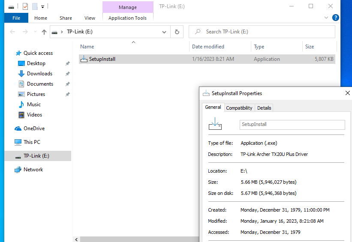This screenshot has width=352, height=242.
Task: Open Videos in the navigation pane
Action: click(x=34, y=115)
